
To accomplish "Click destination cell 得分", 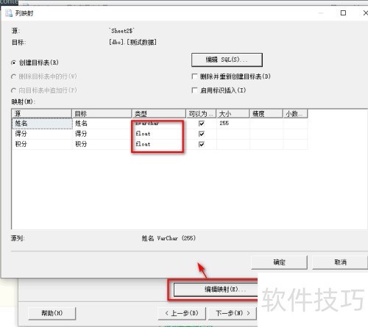I will 102,134.
